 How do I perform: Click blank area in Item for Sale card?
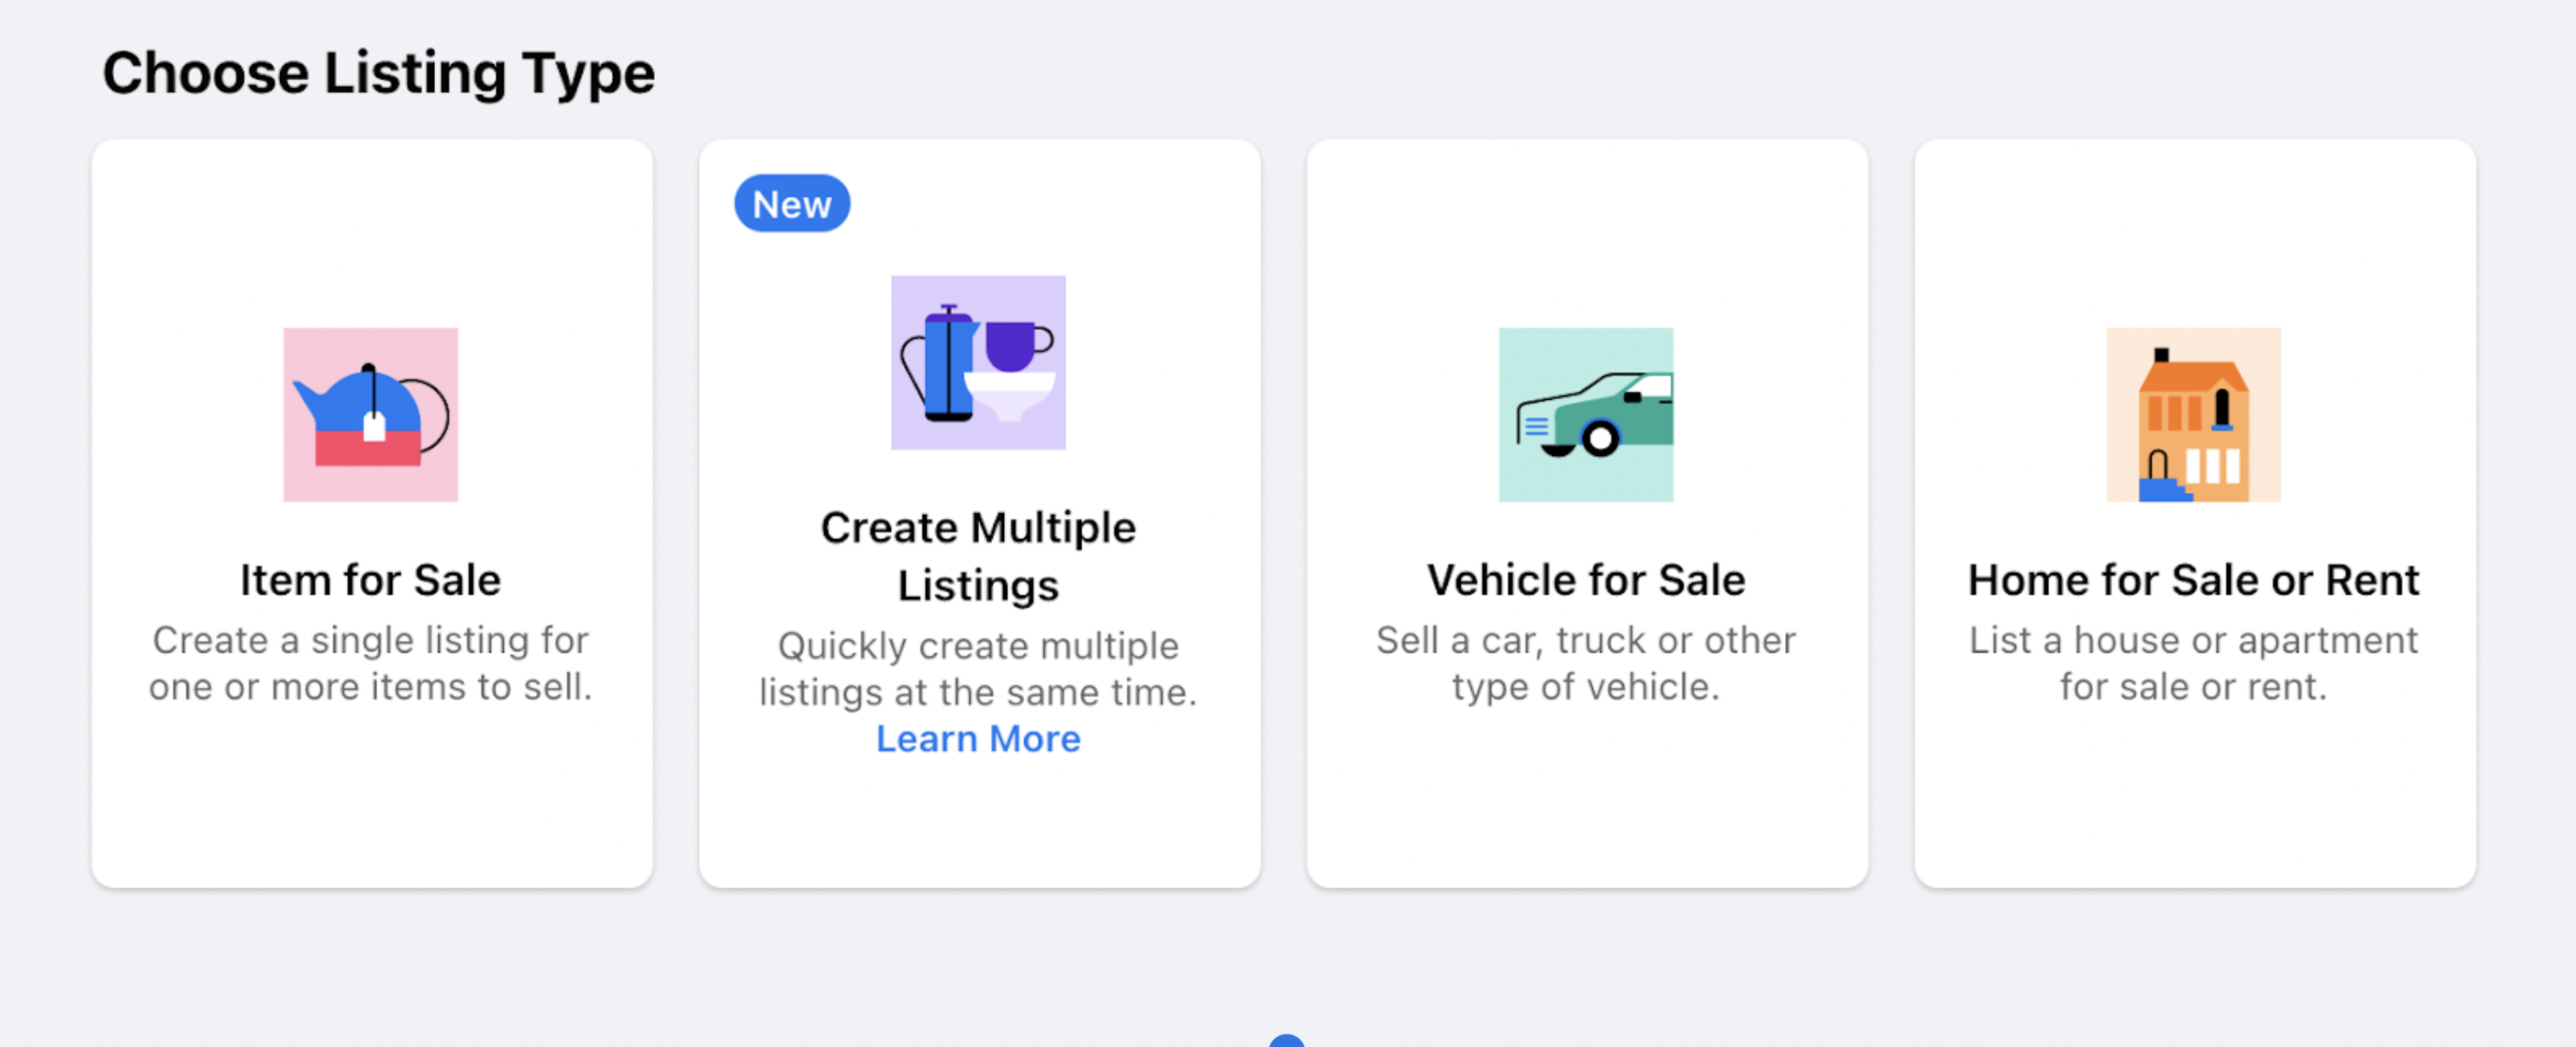click(x=370, y=800)
